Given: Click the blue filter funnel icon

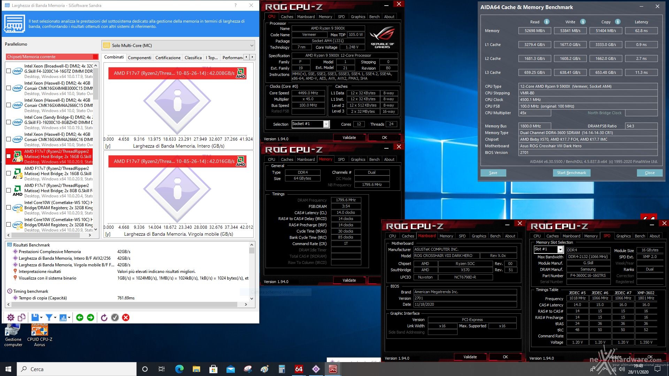Looking at the screenshot, I should (x=49, y=318).
